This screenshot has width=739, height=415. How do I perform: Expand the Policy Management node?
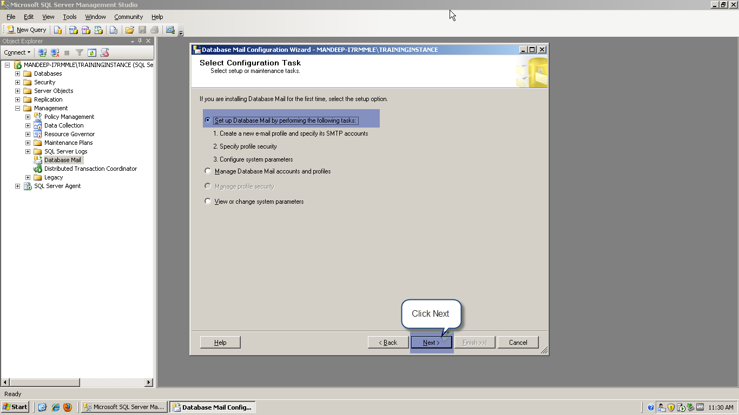click(28, 117)
